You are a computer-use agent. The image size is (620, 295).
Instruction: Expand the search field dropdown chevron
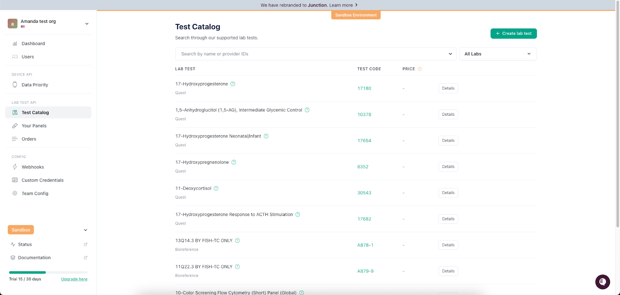point(450,54)
